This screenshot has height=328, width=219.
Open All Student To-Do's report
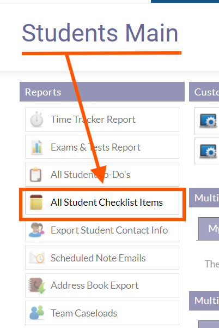102,175
